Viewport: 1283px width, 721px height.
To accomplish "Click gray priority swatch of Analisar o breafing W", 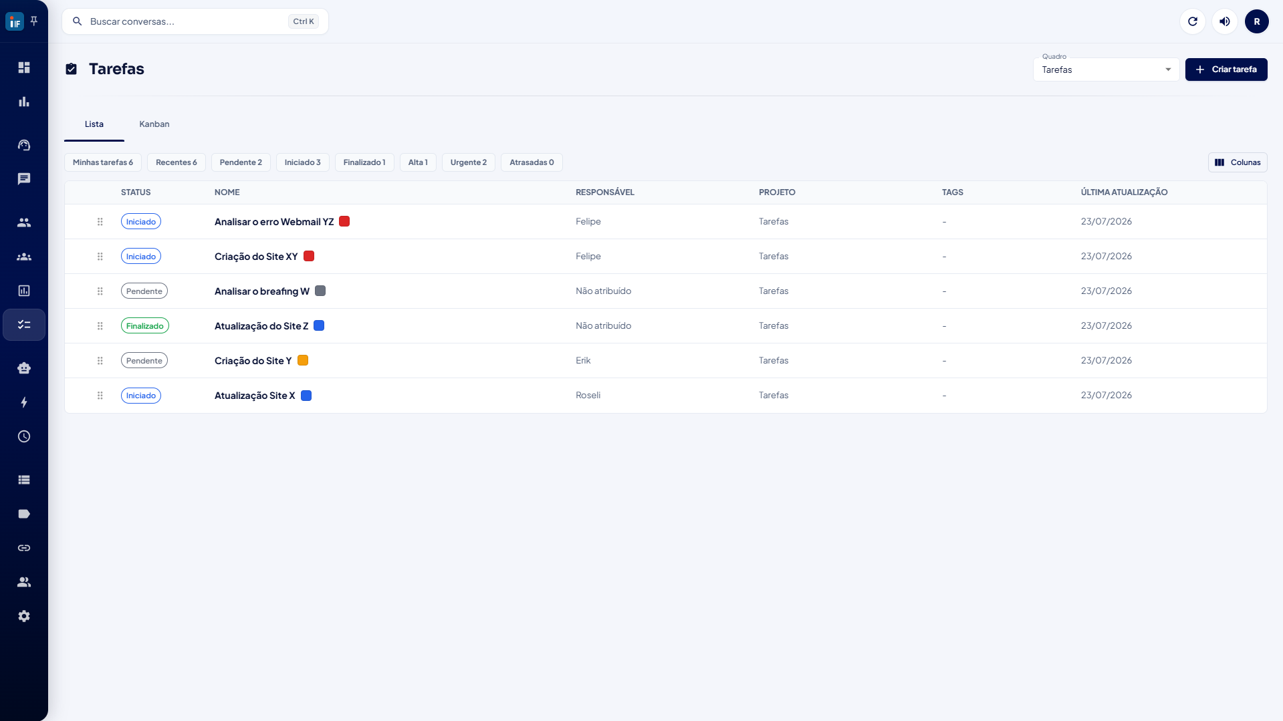I will pyautogui.click(x=320, y=291).
